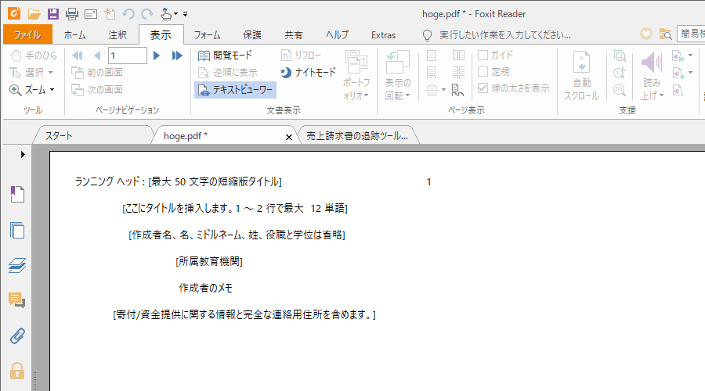This screenshot has width=705, height=391.
Task: Redo the action with the Redo arrow
Action: pyautogui.click(x=147, y=14)
